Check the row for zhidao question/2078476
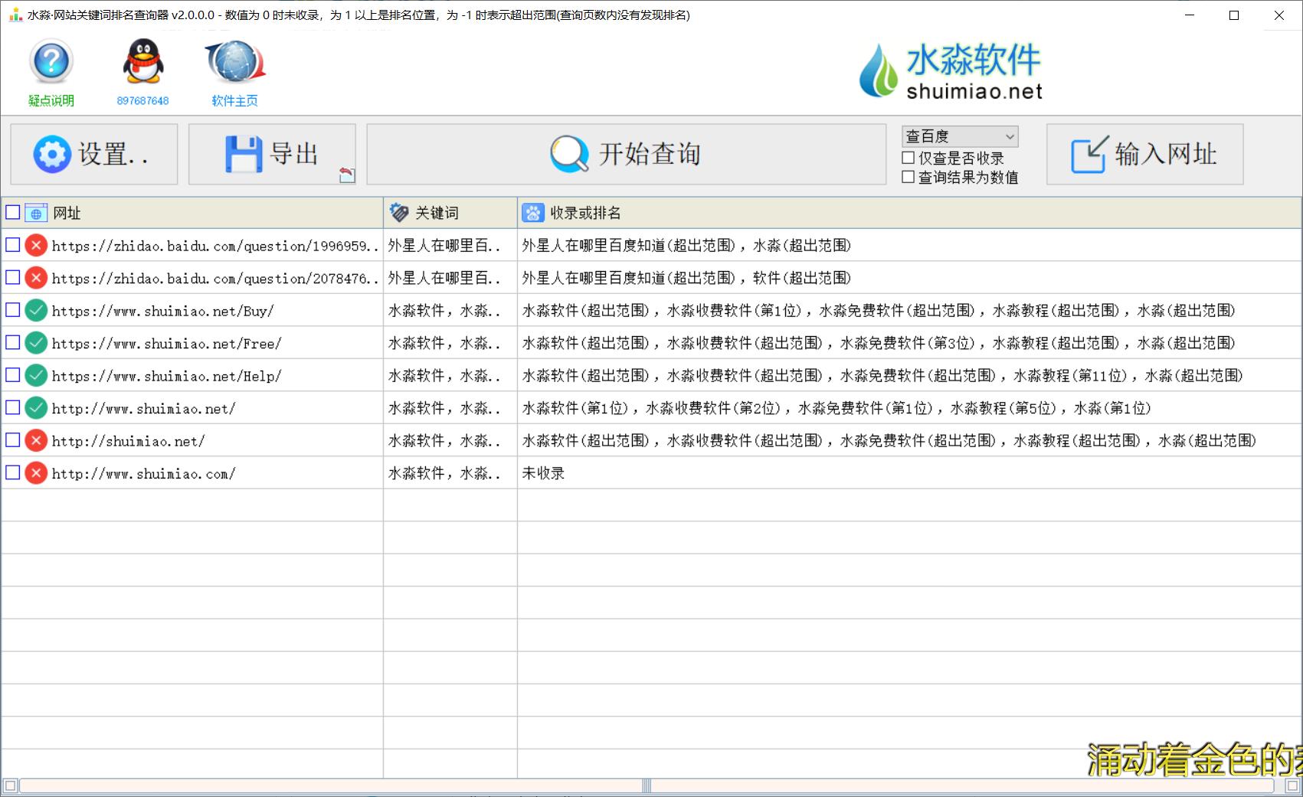The image size is (1303, 797). (13, 277)
